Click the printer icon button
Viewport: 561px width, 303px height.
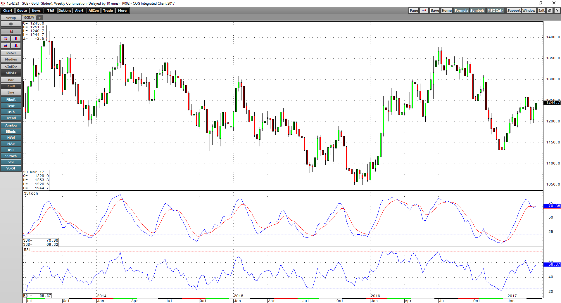(x=11, y=24)
